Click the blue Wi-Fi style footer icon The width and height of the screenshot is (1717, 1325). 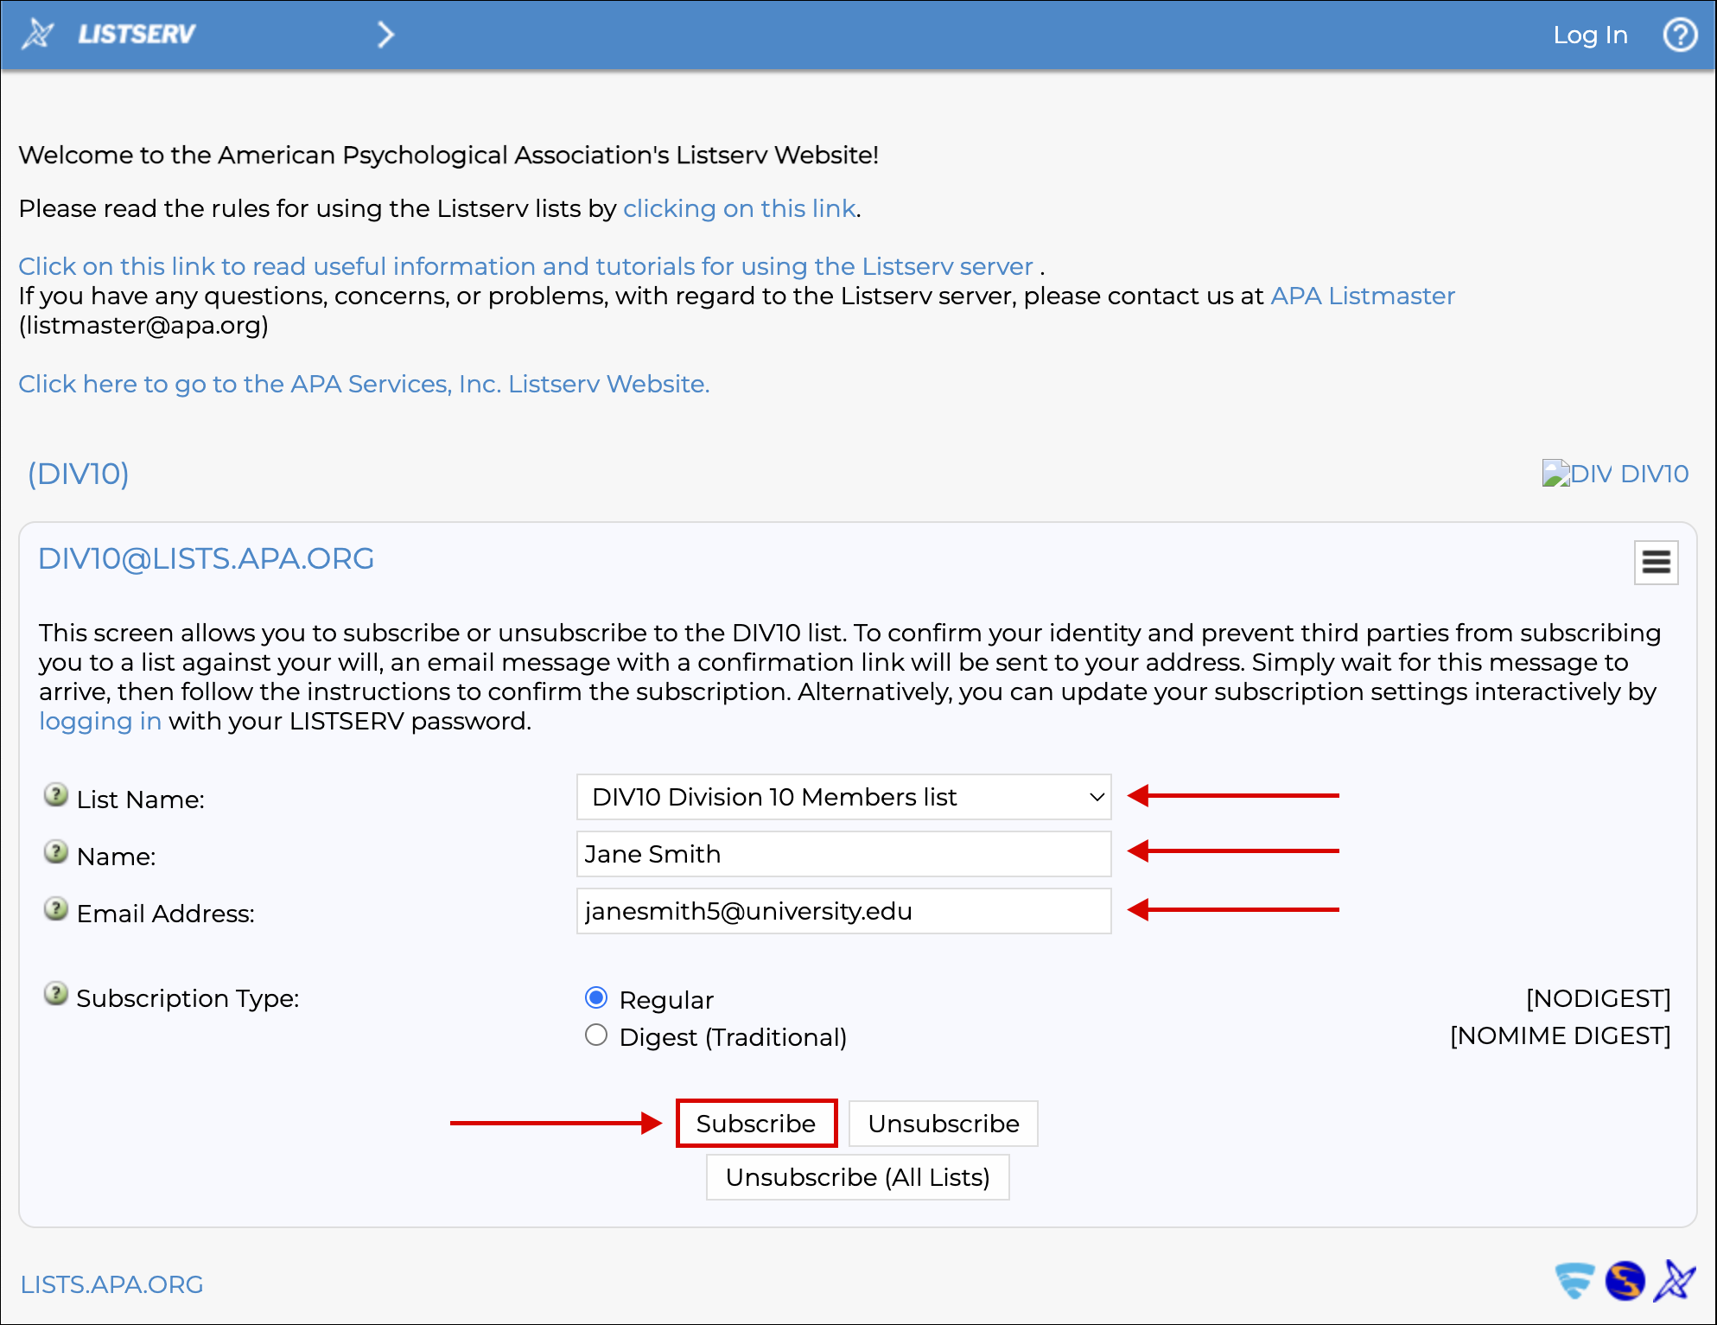[1574, 1280]
